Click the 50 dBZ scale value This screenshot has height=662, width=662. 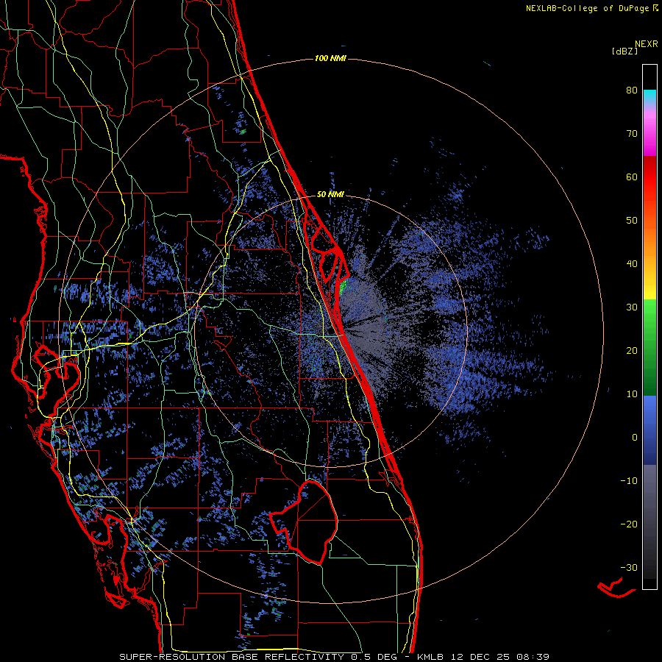pos(632,221)
